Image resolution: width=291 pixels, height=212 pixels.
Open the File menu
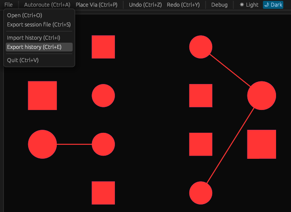pyautogui.click(x=8, y=5)
